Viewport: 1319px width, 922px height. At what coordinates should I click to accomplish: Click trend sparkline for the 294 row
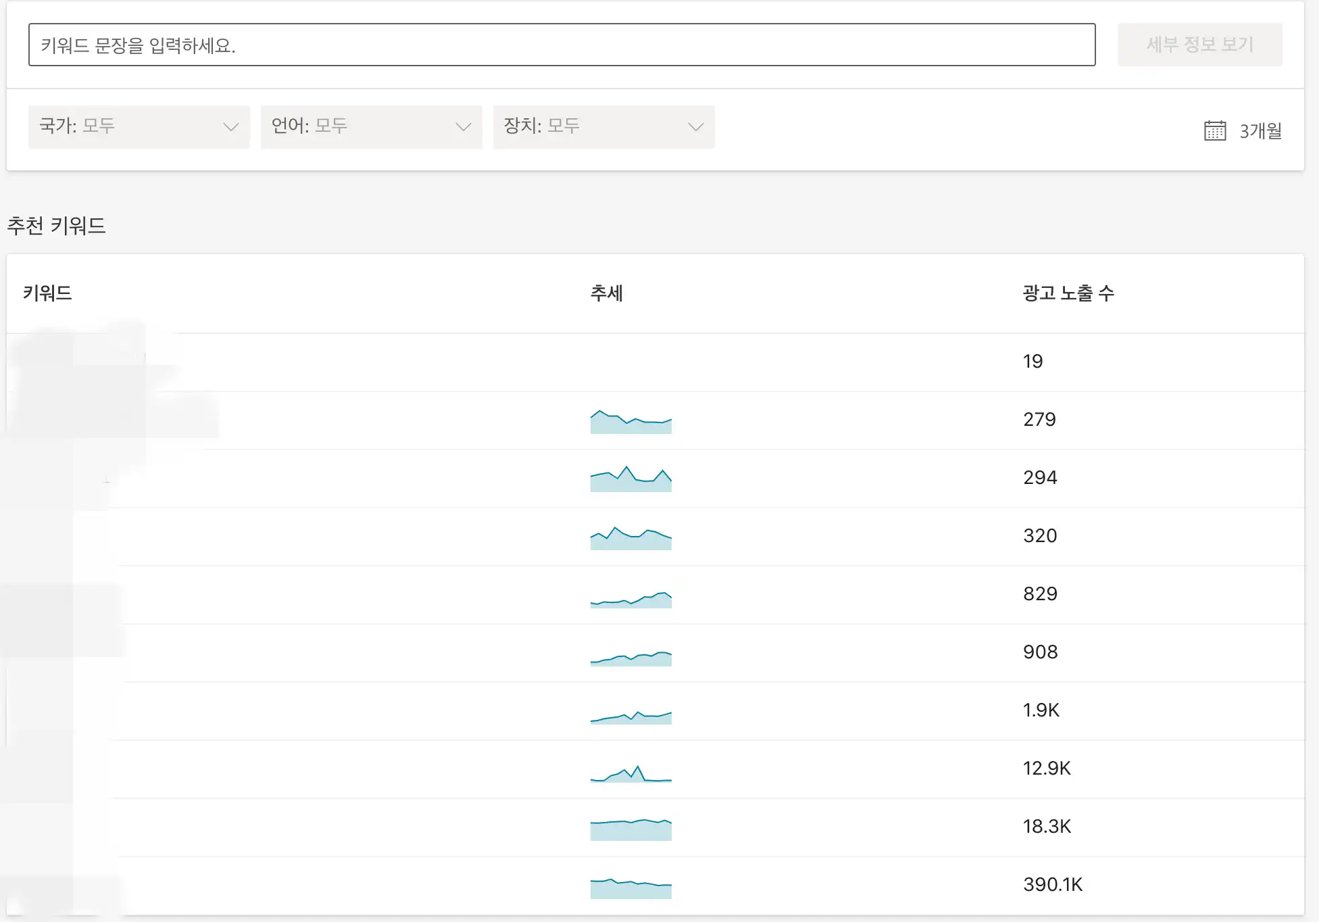(630, 479)
